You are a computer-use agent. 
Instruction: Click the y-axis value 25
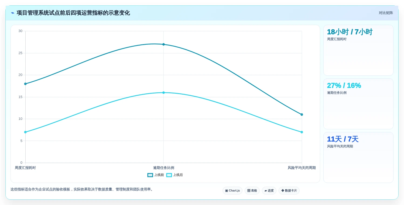pos(20,53)
